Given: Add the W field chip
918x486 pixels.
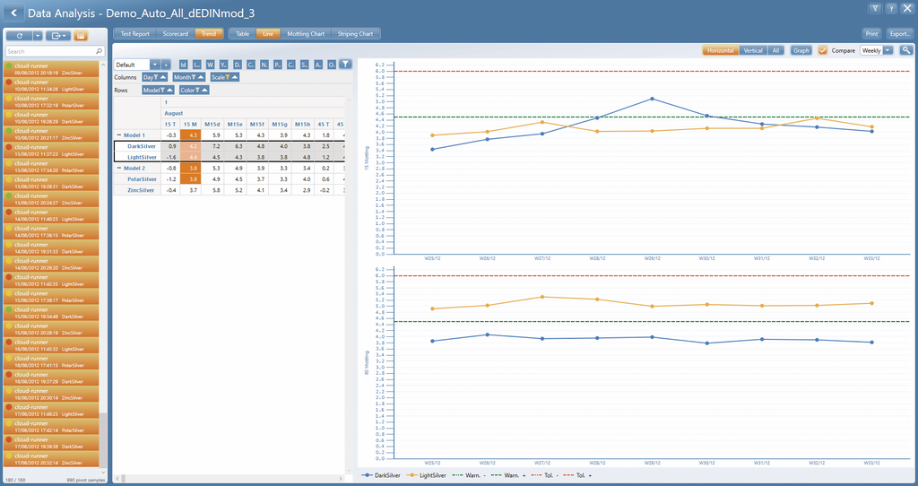Looking at the screenshot, I should pyautogui.click(x=210, y=65).
